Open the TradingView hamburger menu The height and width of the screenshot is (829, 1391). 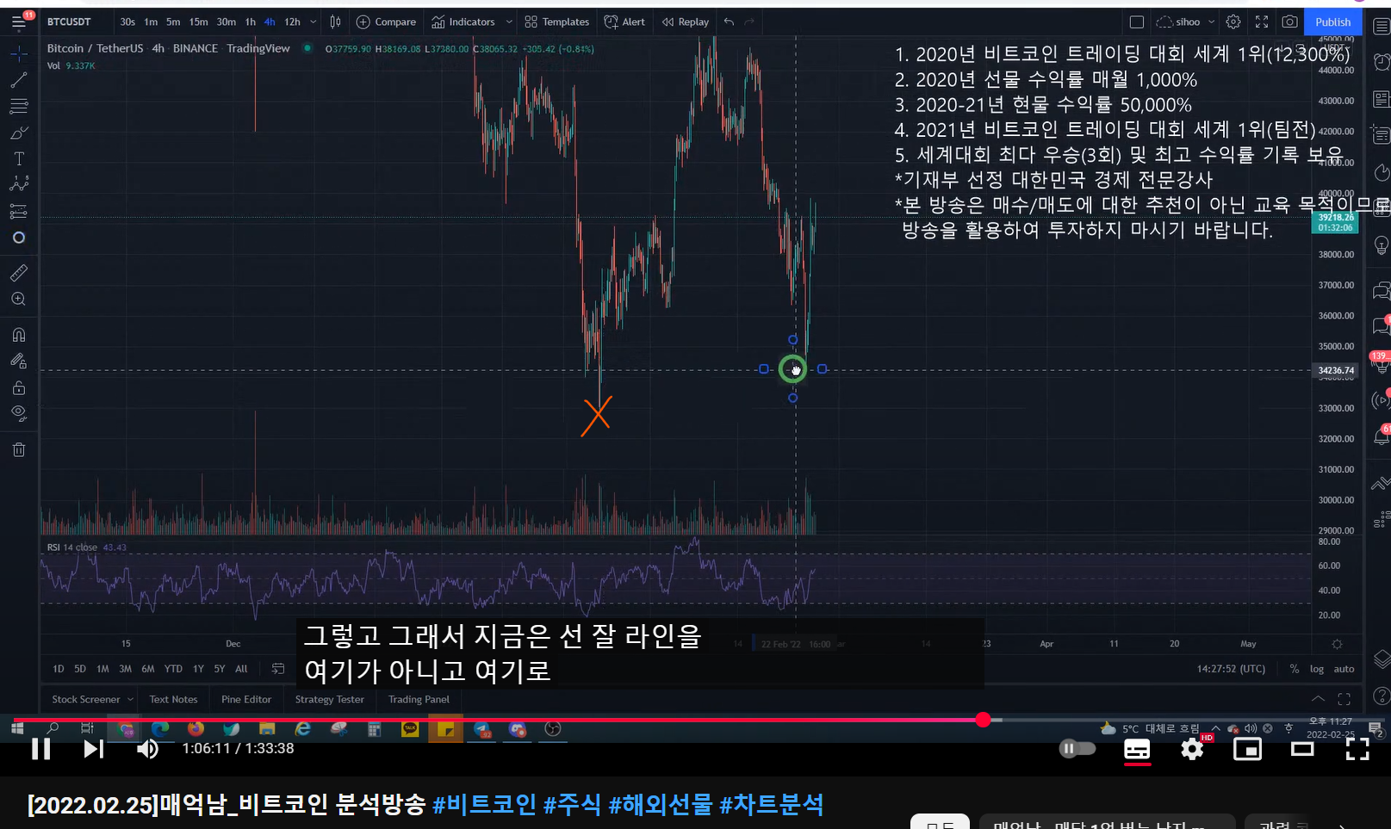18,22
